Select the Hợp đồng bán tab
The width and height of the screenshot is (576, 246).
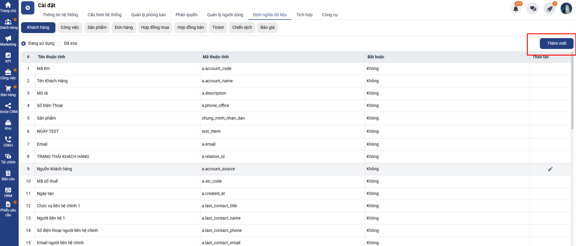tap(190, 28)
